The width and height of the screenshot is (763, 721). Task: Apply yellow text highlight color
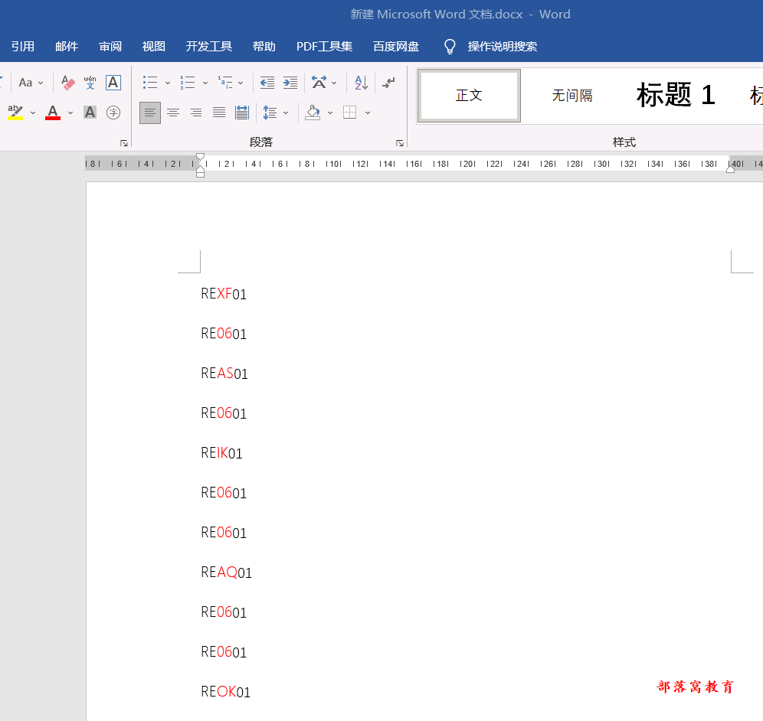pos(15,113)
